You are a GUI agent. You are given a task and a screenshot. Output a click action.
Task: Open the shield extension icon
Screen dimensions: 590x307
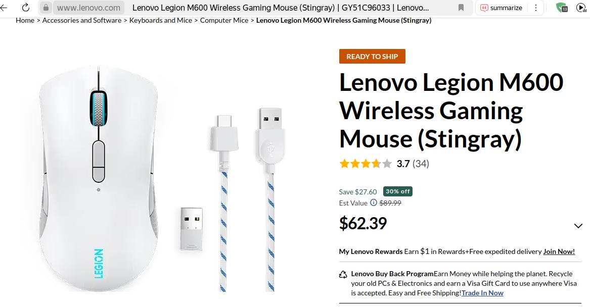point(561,8)
